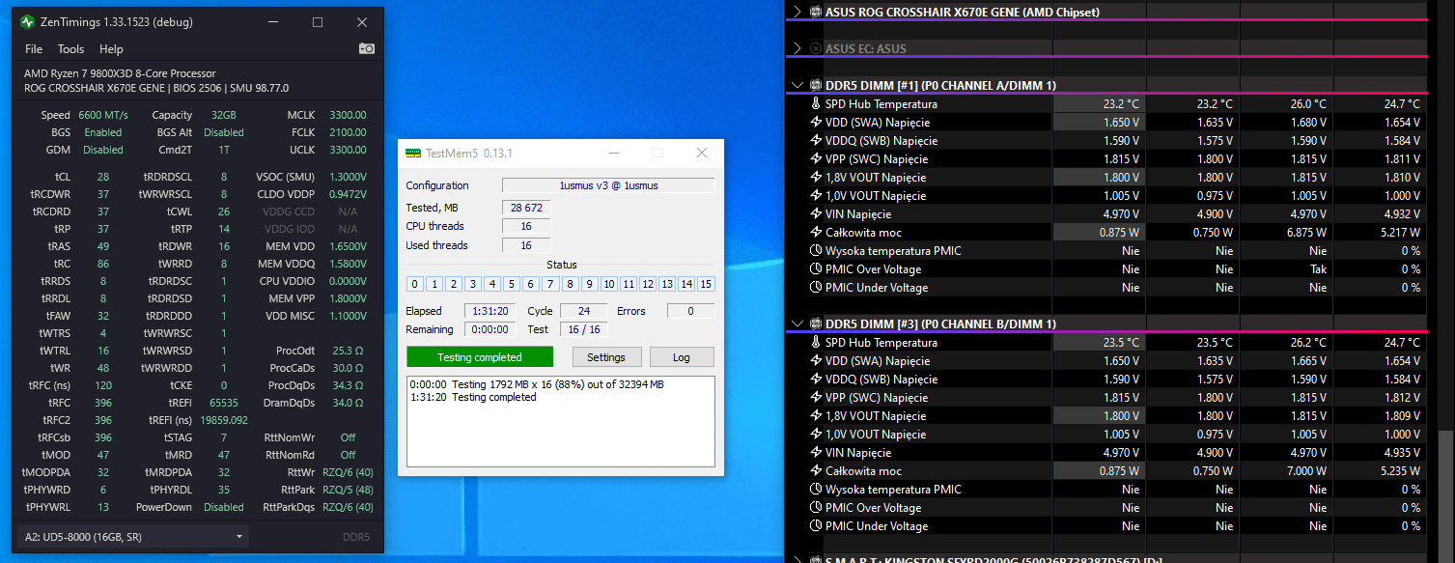This screenshot has height=563, width=1455.
Task: Click chip icon beside DDR5 DIMM [#1] header
Action: [x=816, y=85]
